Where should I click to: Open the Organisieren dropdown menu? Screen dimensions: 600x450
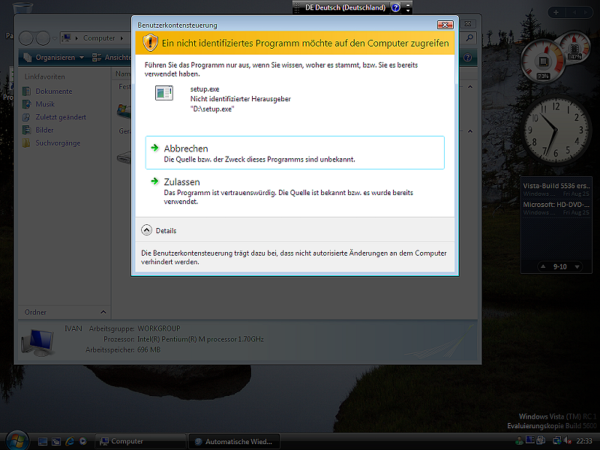(54, 58)
